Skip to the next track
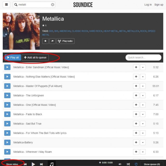The image size is (166, 166). pyautogui.click(x=41, y=164)
